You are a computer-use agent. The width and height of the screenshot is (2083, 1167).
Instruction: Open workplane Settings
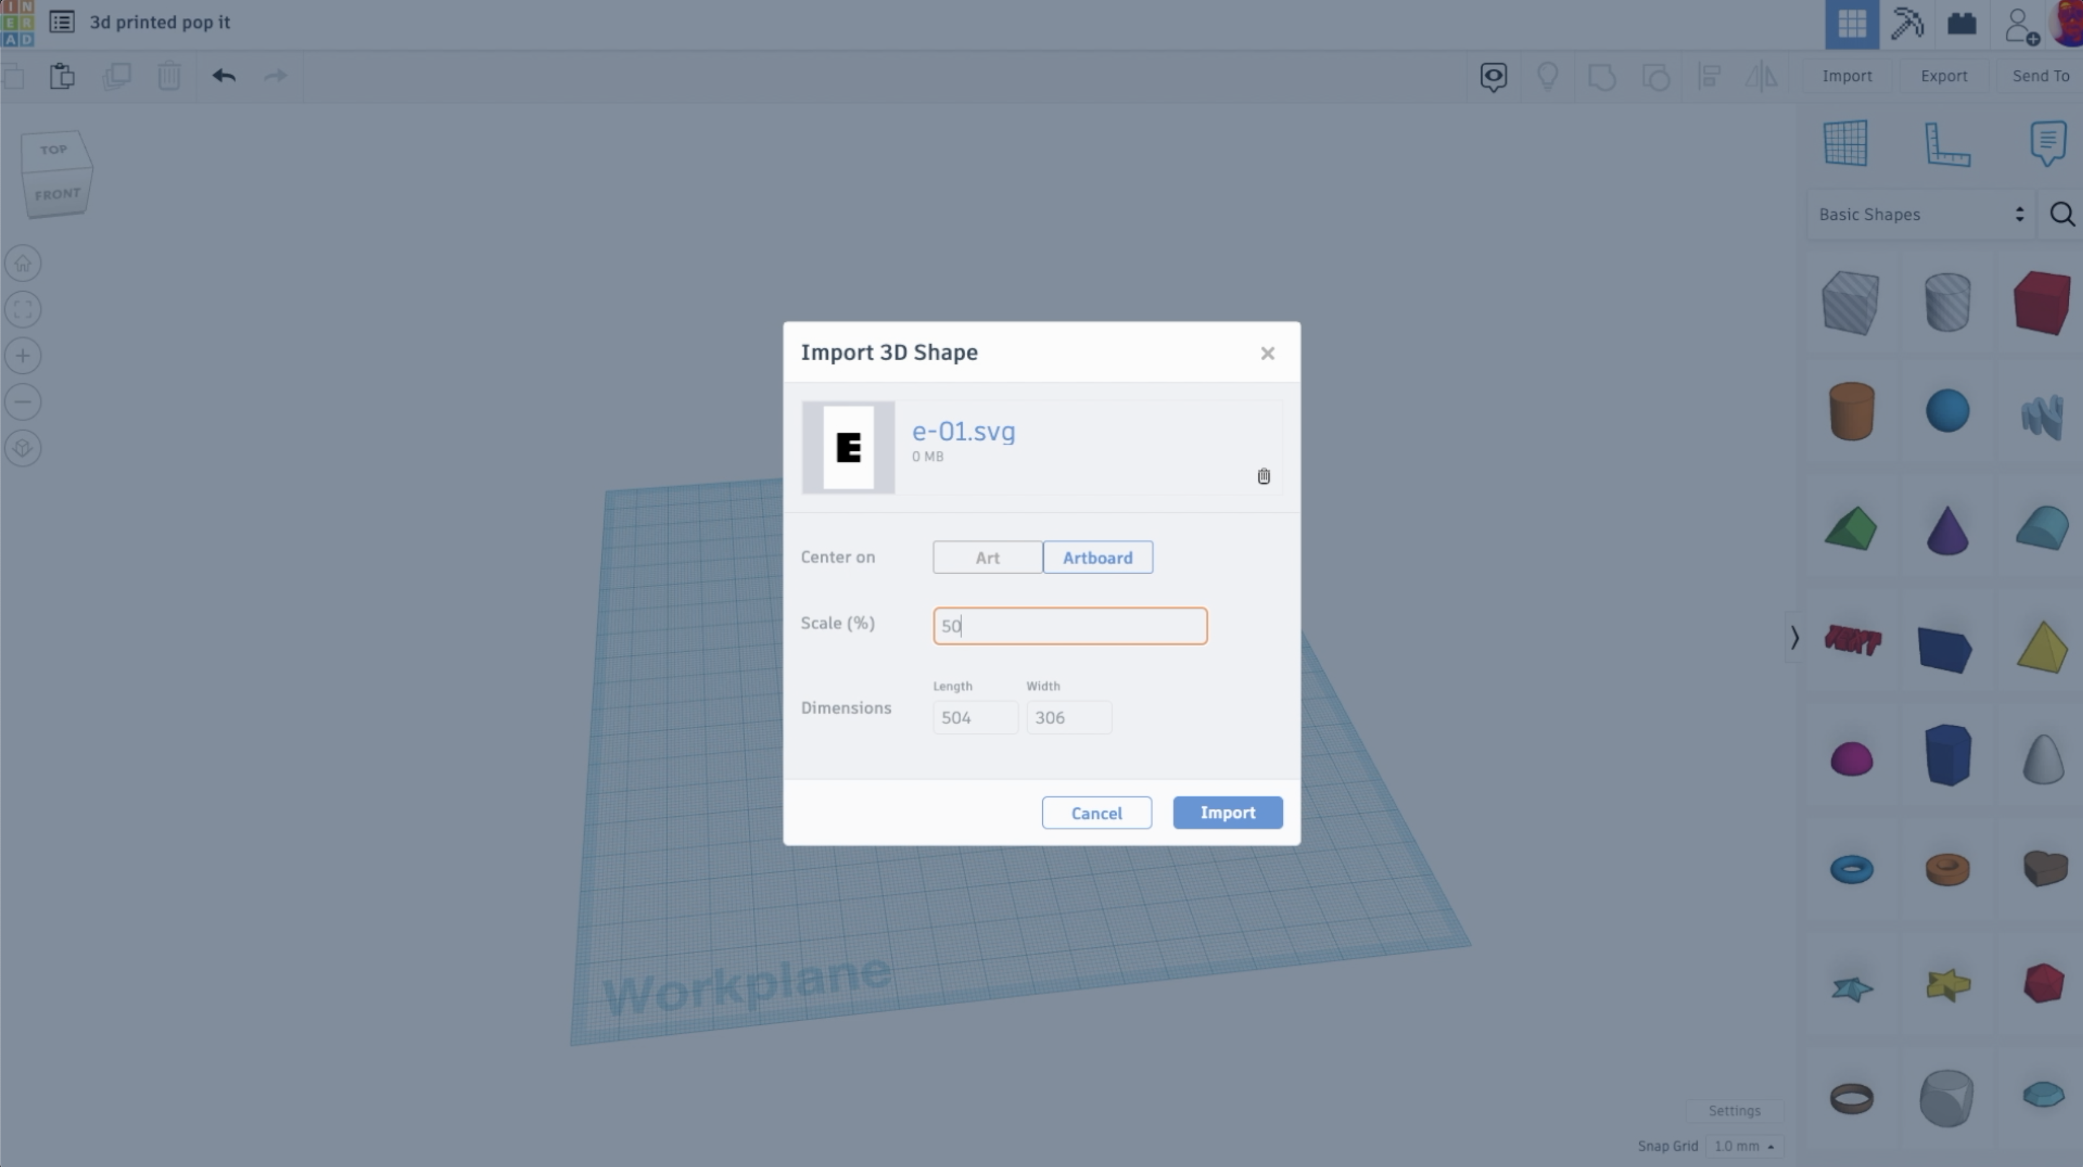pos(1734,1111)
